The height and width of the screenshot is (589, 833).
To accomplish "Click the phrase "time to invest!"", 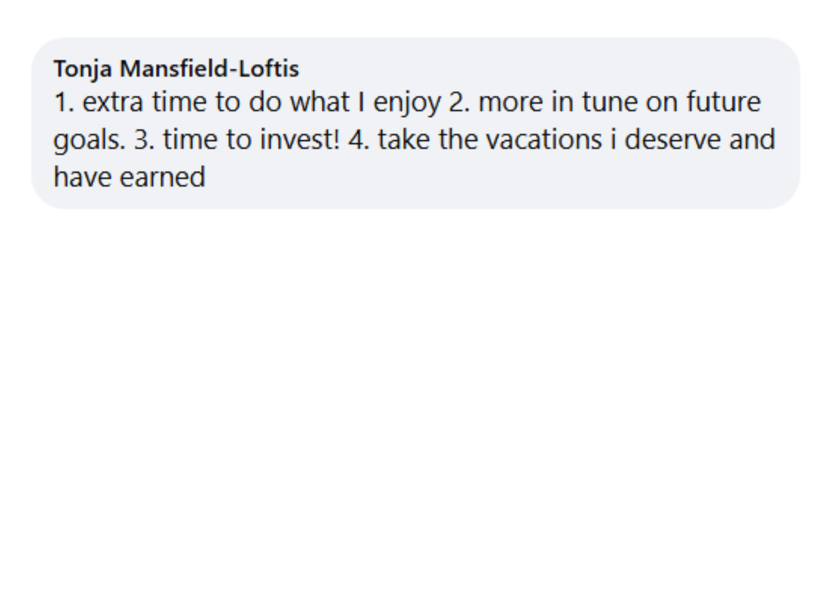I will [x=252, y=140].
